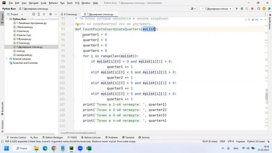Select main.py in project tree
Viewport: 272px width, 153px height.
21,51
